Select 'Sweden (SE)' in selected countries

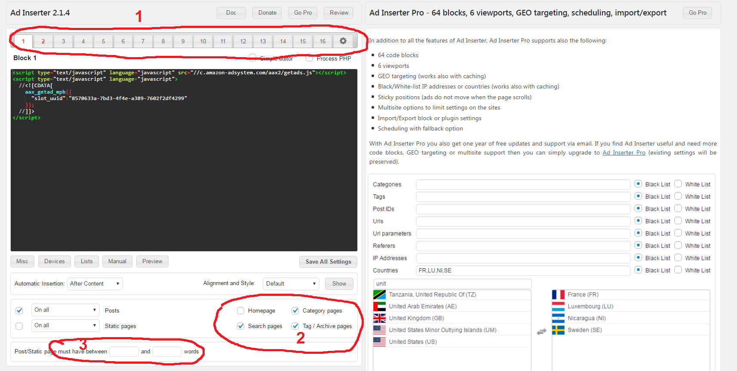click(x=631, y=330)
